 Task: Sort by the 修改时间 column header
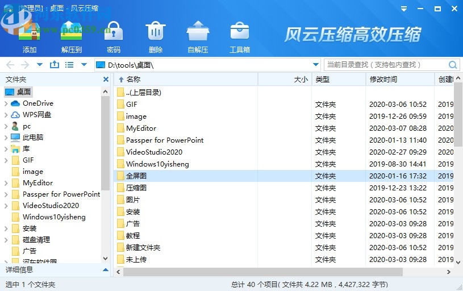coord(400,79)
